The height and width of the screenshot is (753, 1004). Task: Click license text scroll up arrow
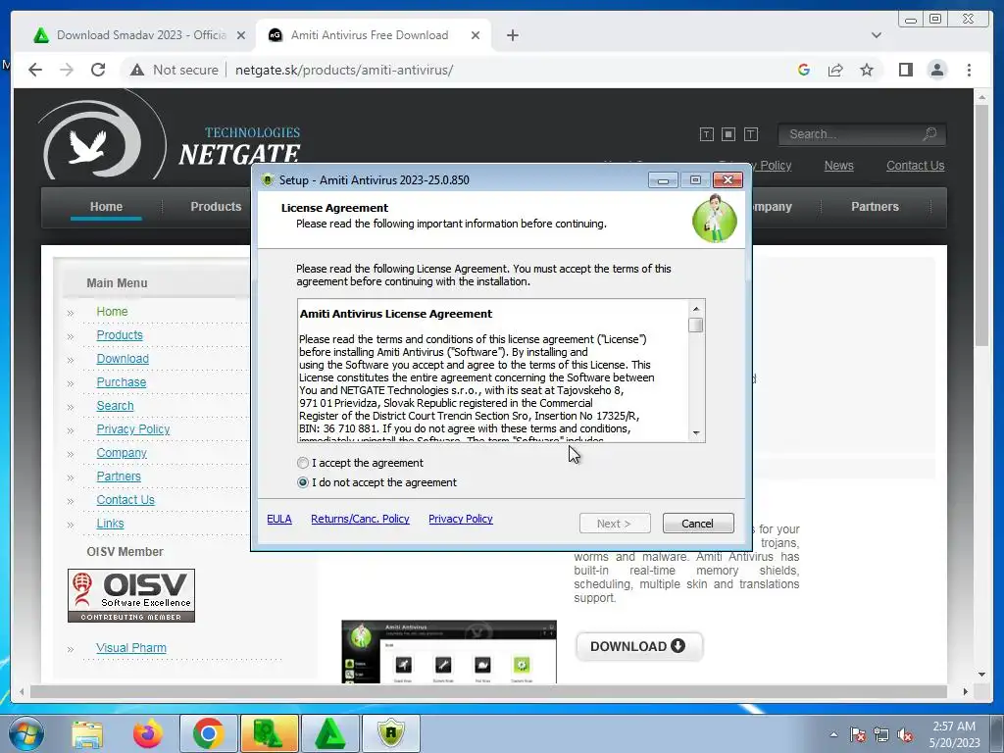coord(696,309)
